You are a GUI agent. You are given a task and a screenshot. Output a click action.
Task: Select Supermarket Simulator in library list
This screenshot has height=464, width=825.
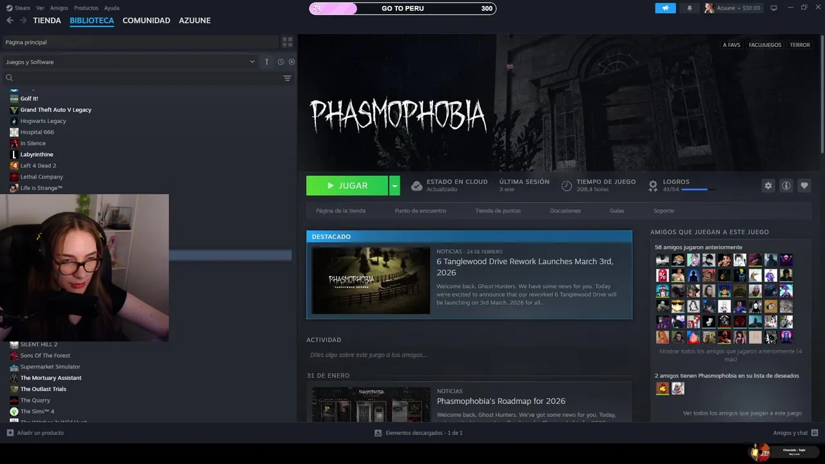[x=50, y=367]
